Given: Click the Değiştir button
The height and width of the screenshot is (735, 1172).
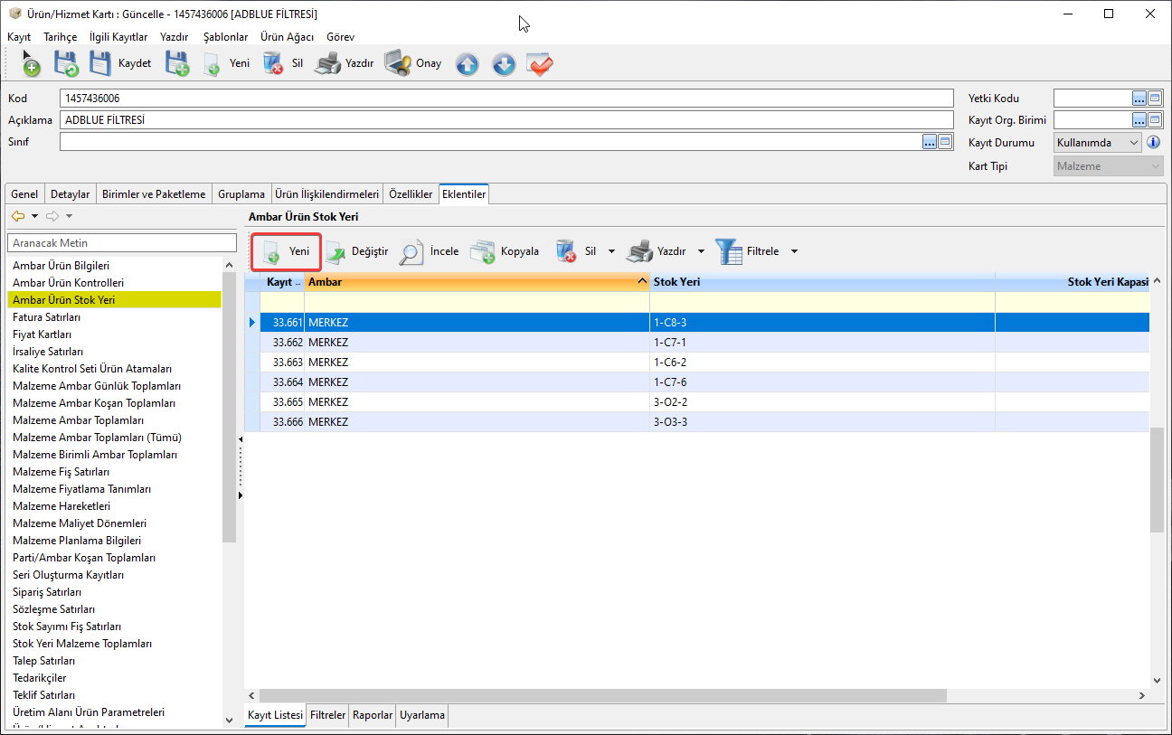Looking at the screenshot, I should (357, 251).
